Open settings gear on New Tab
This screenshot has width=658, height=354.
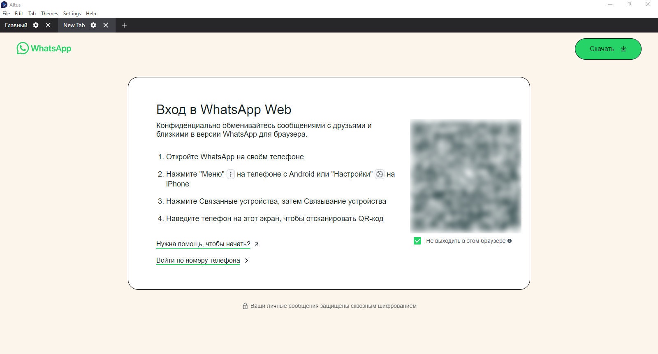pos(93,25)
